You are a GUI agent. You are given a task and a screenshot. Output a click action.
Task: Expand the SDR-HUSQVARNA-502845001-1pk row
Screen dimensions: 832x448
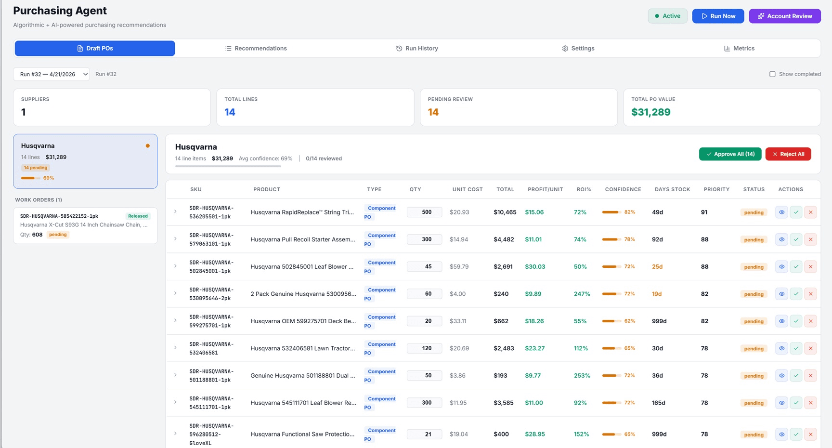coord(175,266)
